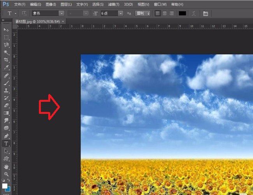The image size is (253, 195).
Task: Click the black text color swatch
Action: [x=182, y=13]
